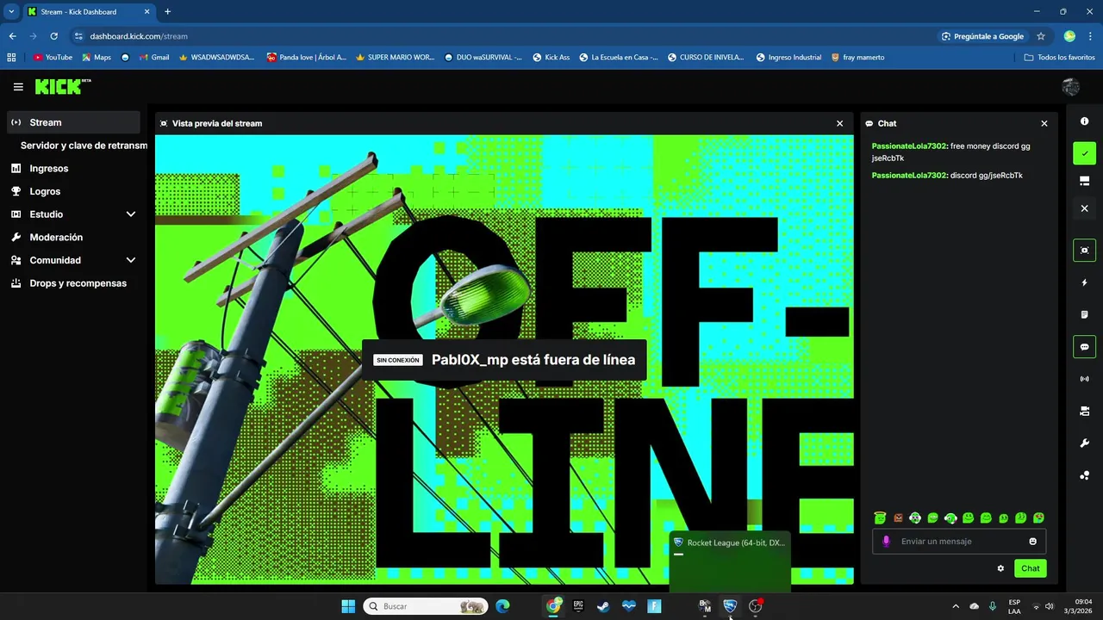Open Gmail bookmark
This screenshot has width=1103, height=620.
154,58
